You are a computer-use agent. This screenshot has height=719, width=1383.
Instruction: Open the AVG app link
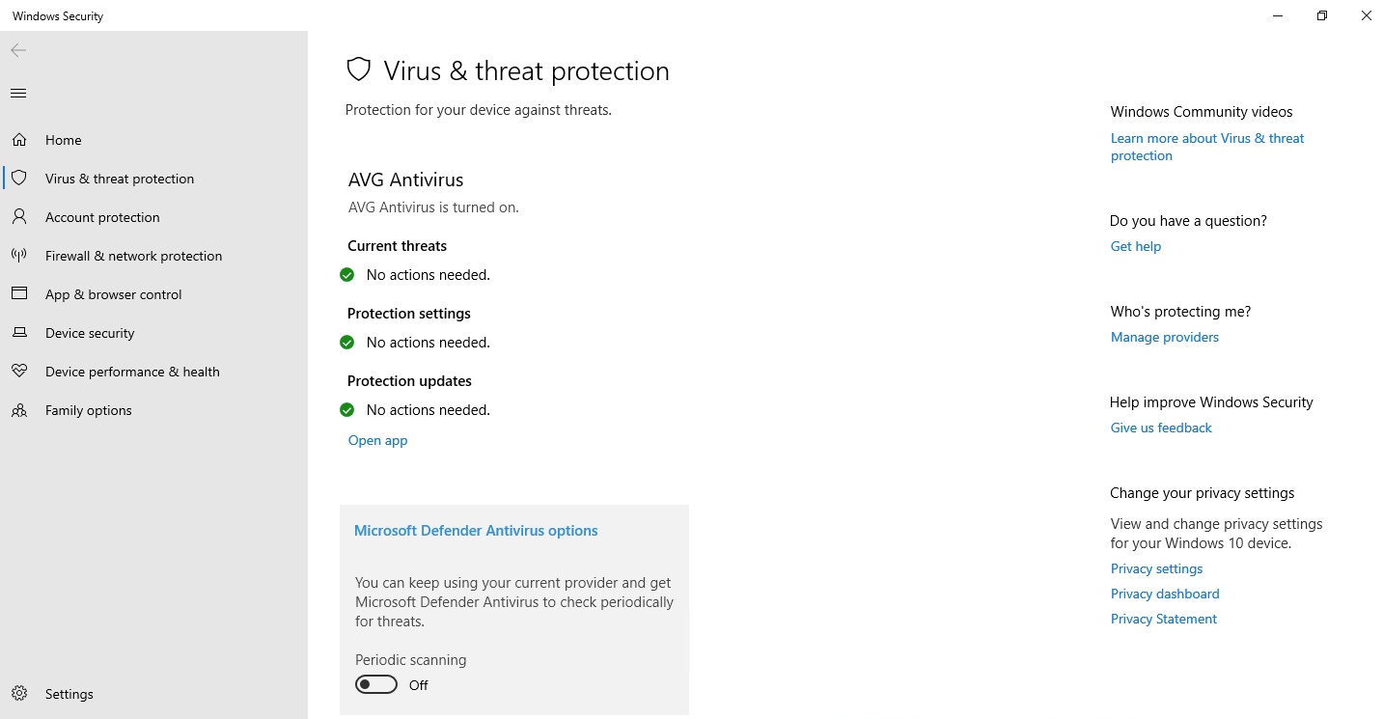pos(377,440)
